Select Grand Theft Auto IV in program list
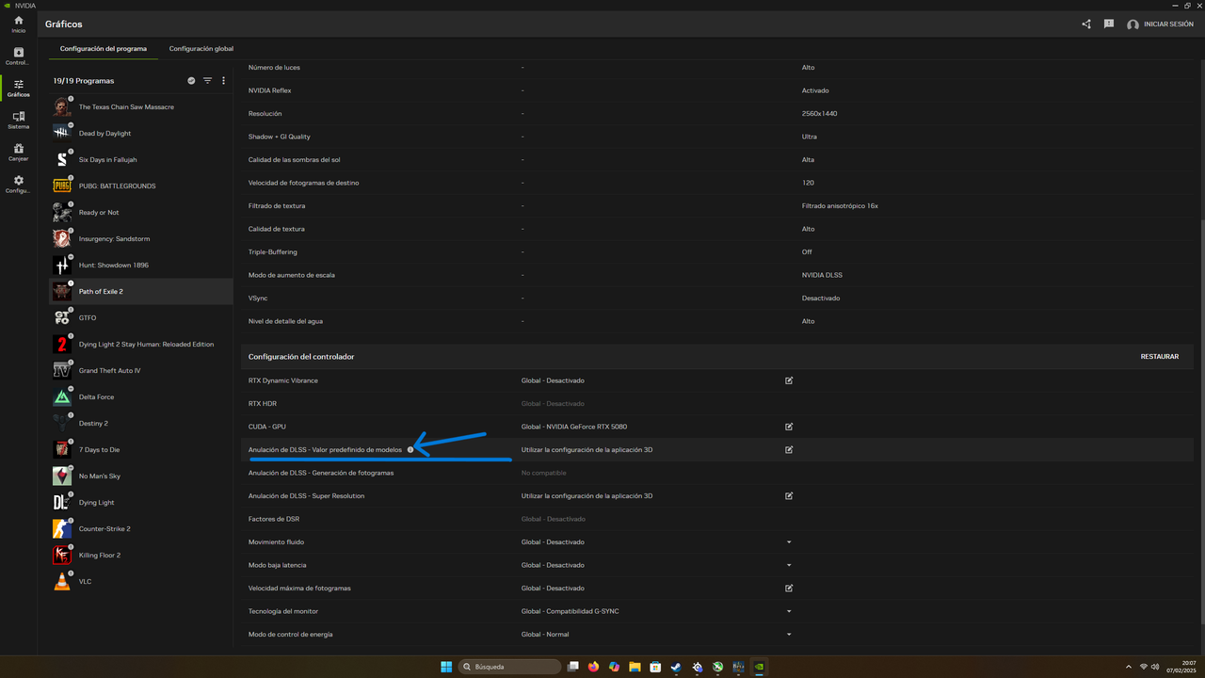Viewport: 1205px width, 678px height. [141, 371]
